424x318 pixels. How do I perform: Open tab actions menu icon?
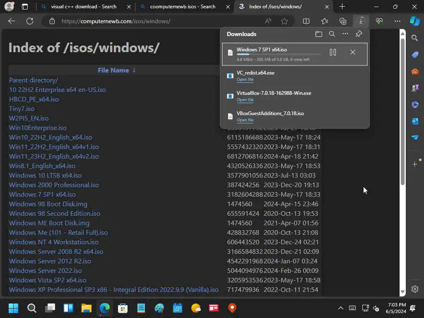[24, 7]
